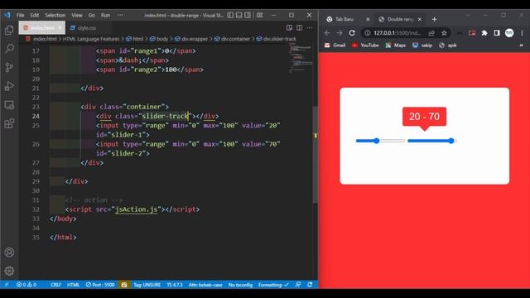Open Run and Debug view
The height and width of the screenshot is (298, 530).
(x=9, y=86)
